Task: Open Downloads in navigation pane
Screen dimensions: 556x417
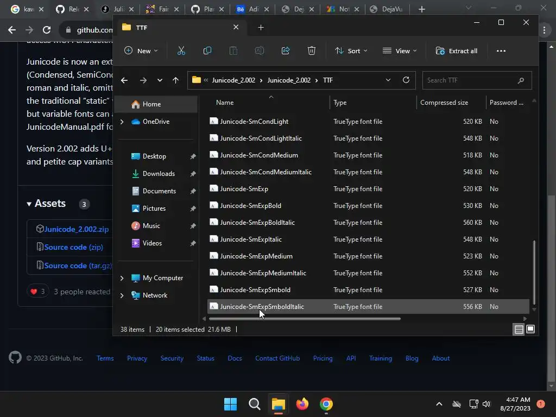Action: click(x=159, y=174)
